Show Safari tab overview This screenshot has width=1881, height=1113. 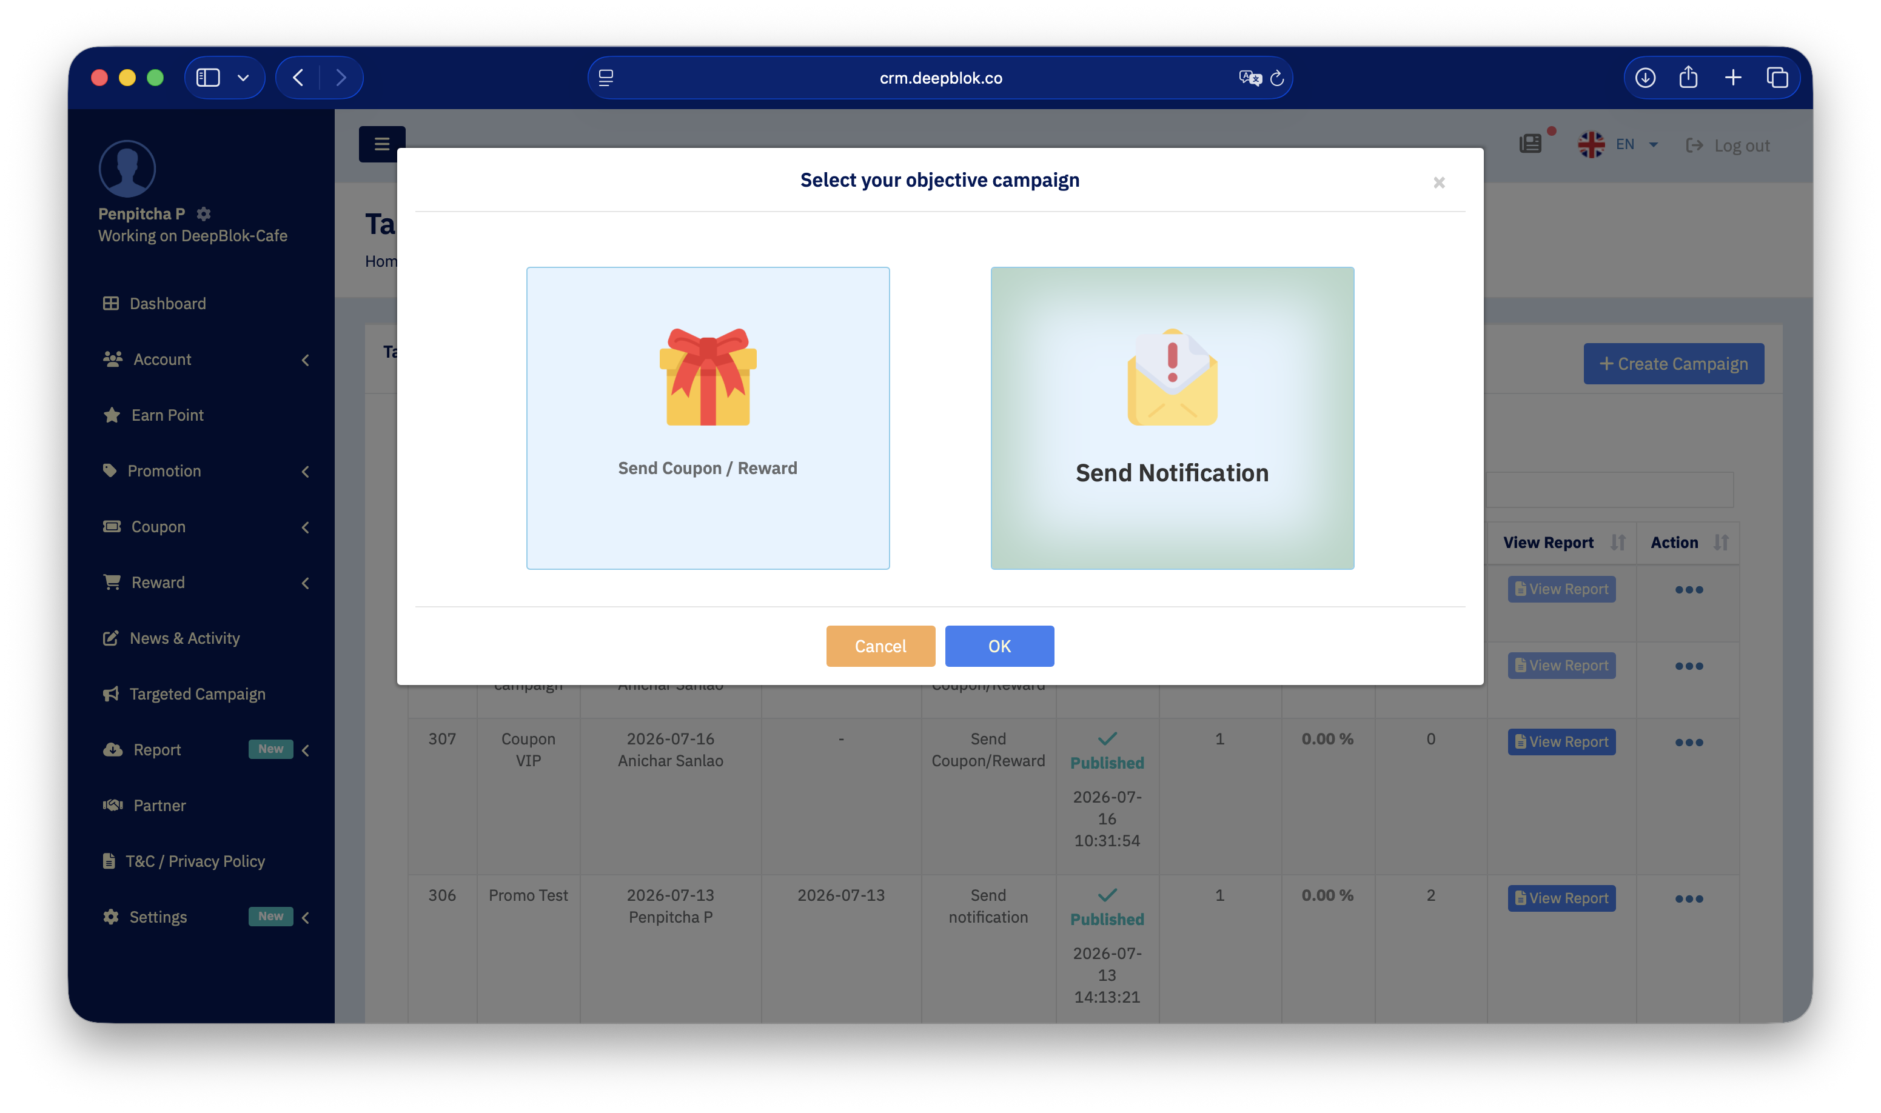tap(1777, 77)
